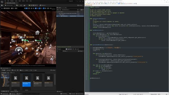Toggle visibility eye of selected Outliner actor
This screenshot has width=169, height=95.
pos(57,16)
